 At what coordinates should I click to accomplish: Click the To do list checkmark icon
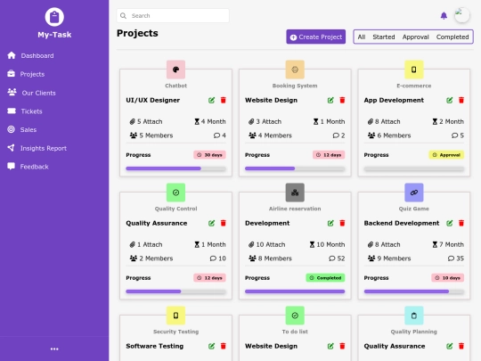(x=295, y=316)
